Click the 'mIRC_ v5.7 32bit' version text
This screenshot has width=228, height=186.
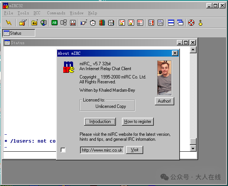point(95,64)
